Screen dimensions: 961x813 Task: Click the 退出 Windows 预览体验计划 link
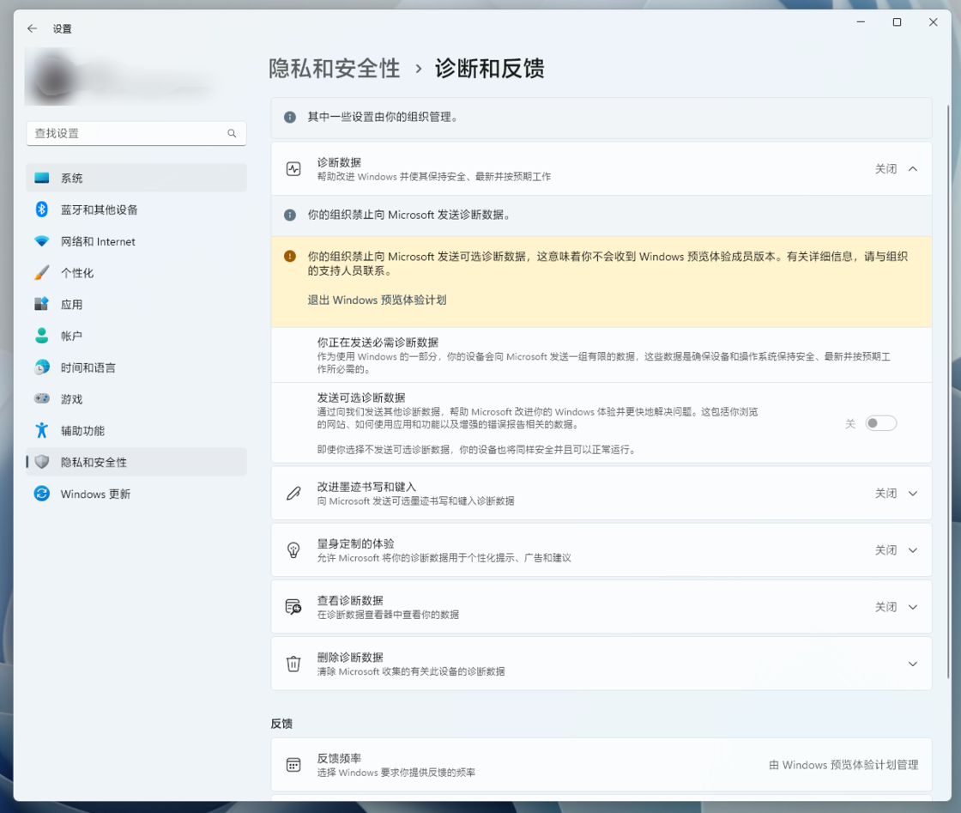point(377,300)
